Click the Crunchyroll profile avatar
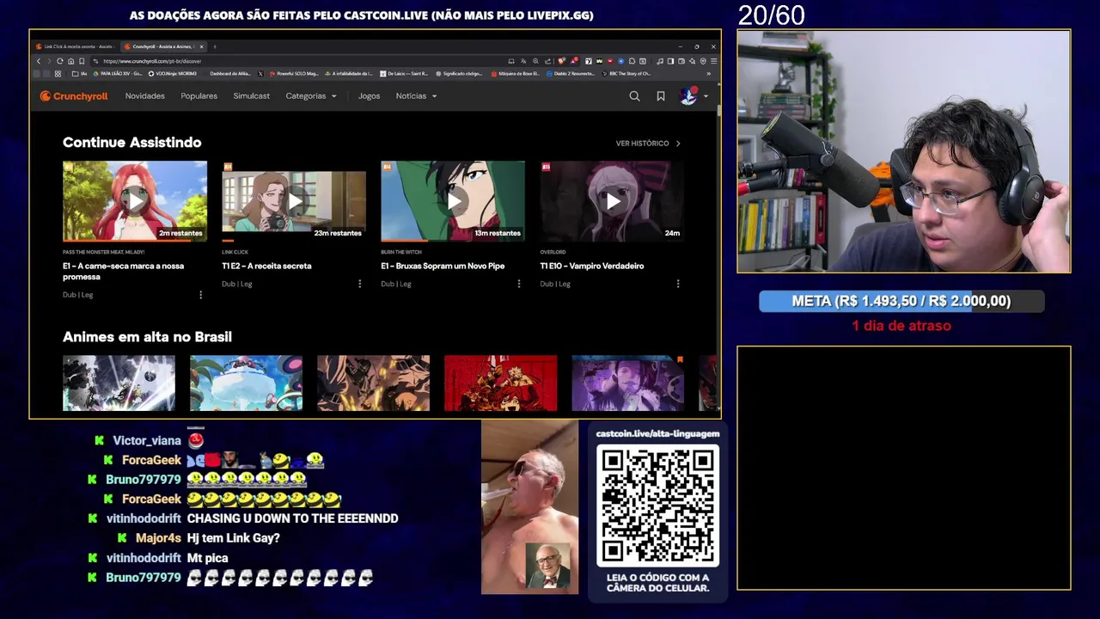This screenshot has height=619, width=1100. [x=688, y=95]
